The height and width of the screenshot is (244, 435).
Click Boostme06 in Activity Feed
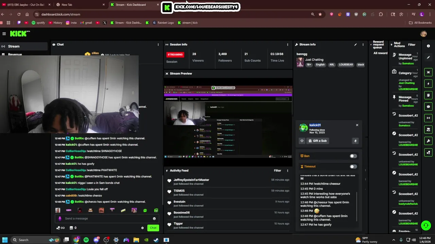(x=181, y=212)
